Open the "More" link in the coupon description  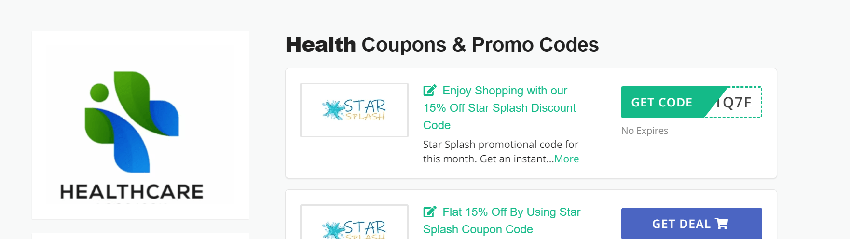pos(566,159)
